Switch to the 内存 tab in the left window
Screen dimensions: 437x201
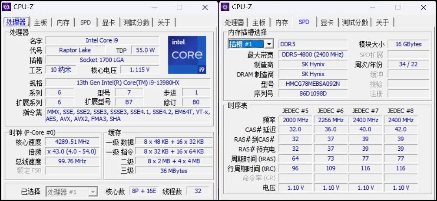click(63, 23)
